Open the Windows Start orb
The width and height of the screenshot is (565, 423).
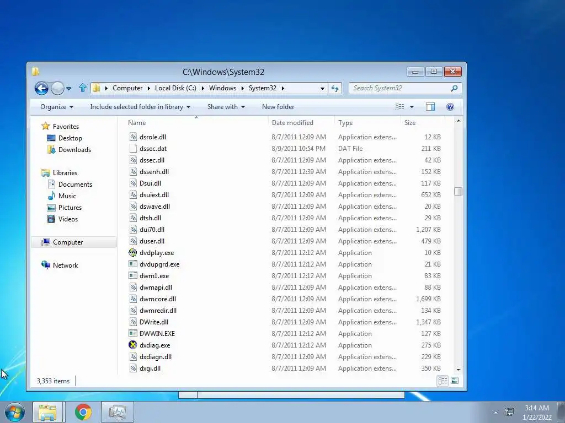pos(14,412)
